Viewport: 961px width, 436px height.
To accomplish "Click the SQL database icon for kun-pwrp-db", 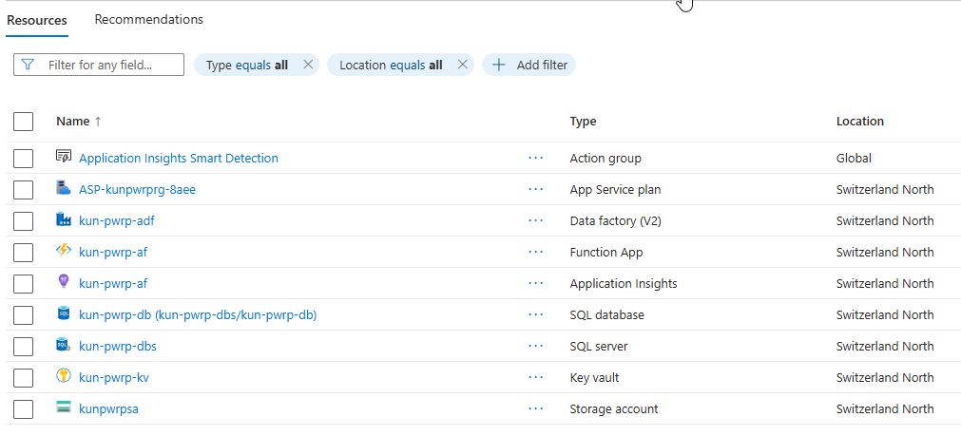I will tap(63, 313).
